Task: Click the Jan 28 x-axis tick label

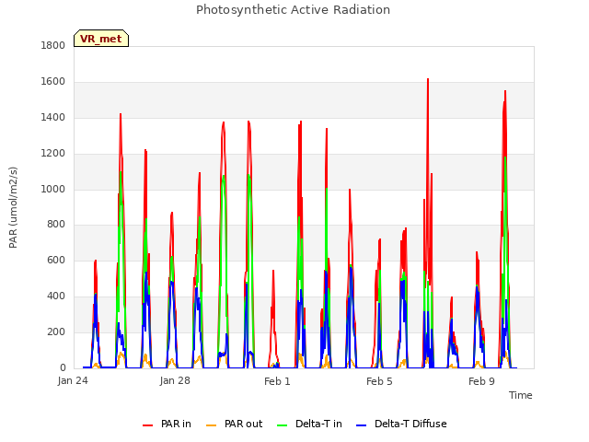Action: 175,380
